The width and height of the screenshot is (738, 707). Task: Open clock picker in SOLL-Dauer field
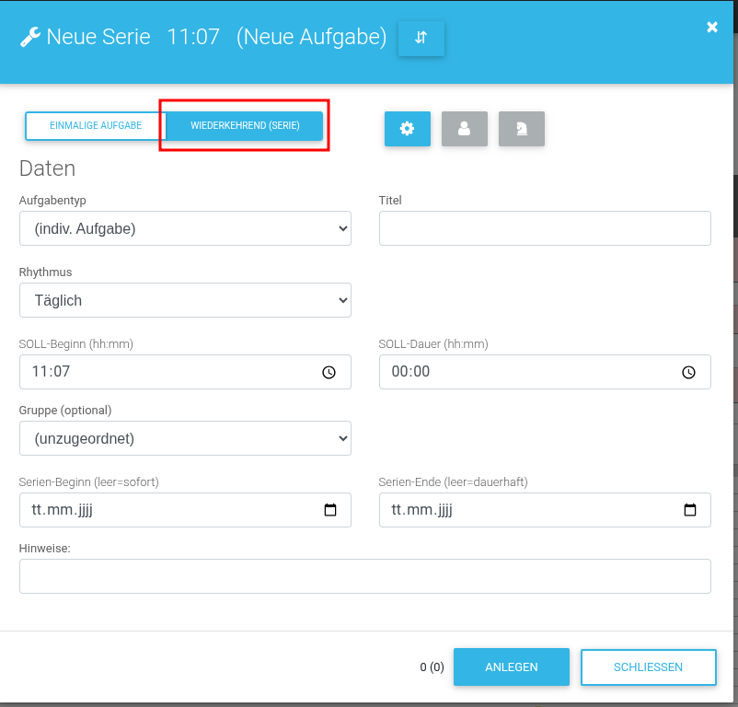688,372
